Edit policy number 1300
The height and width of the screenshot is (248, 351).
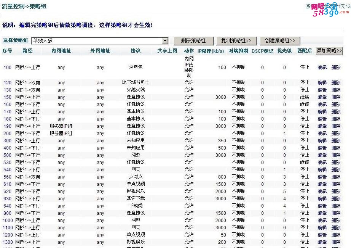tap(322, 242)
